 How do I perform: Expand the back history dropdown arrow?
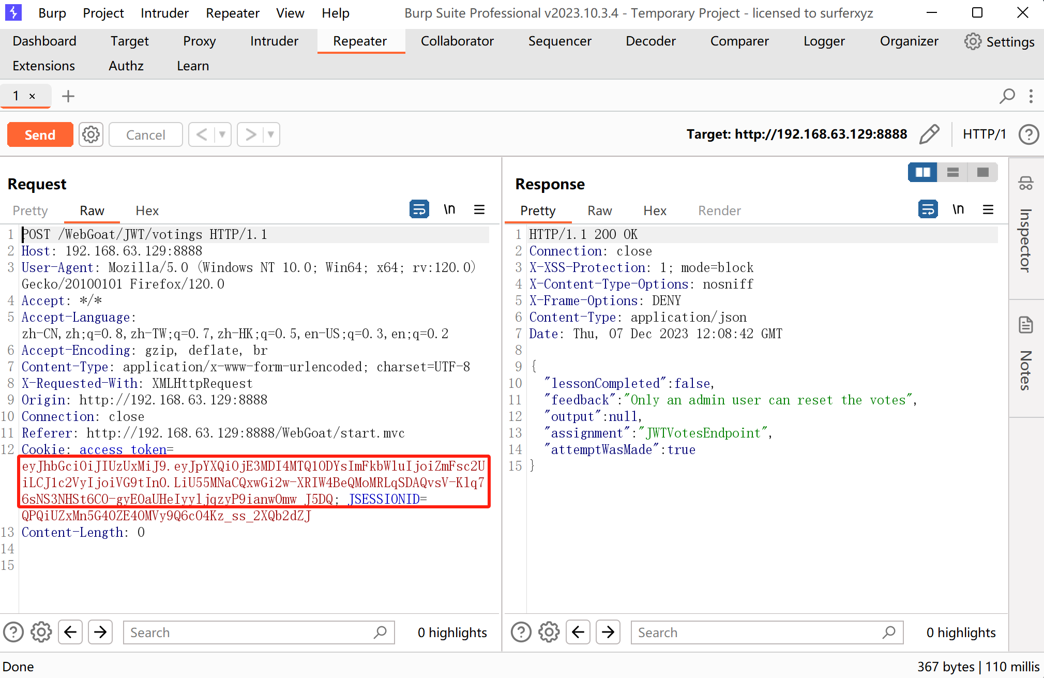(x=222, y=134)
